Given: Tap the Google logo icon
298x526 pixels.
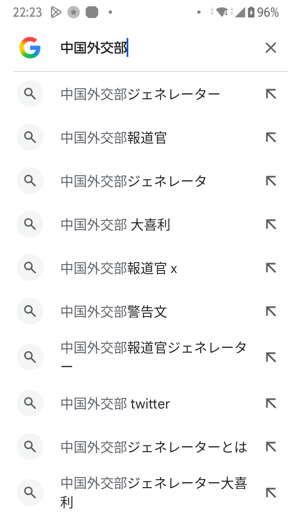Looking at the screenshot, I should click(30, 48).
